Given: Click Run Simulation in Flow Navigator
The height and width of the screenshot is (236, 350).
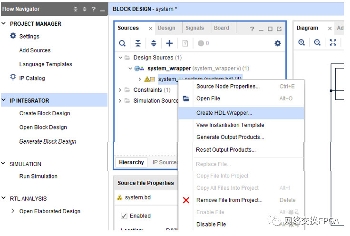Looking at the screenshot, I should click(x=38, y=176).
